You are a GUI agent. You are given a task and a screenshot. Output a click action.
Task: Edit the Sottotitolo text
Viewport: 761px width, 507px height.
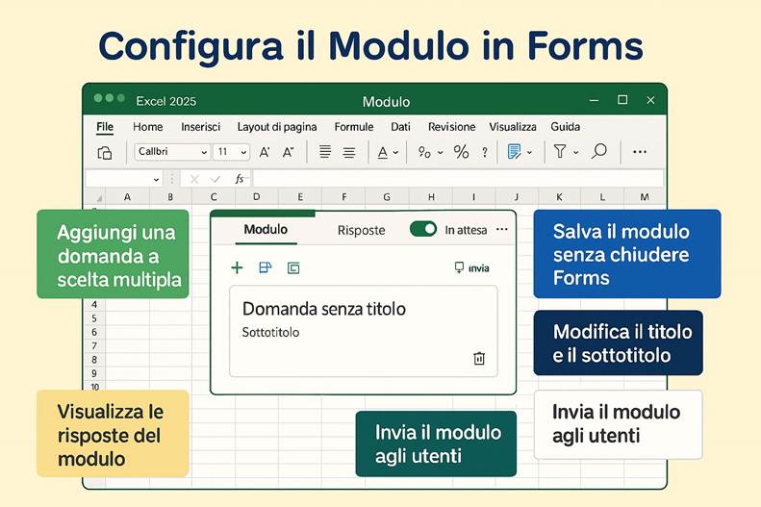click(x=270, y=333)
